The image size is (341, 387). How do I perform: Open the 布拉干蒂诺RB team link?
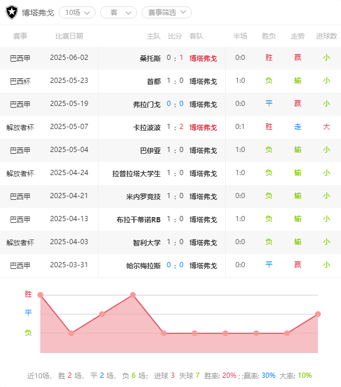tap(138, 219)
